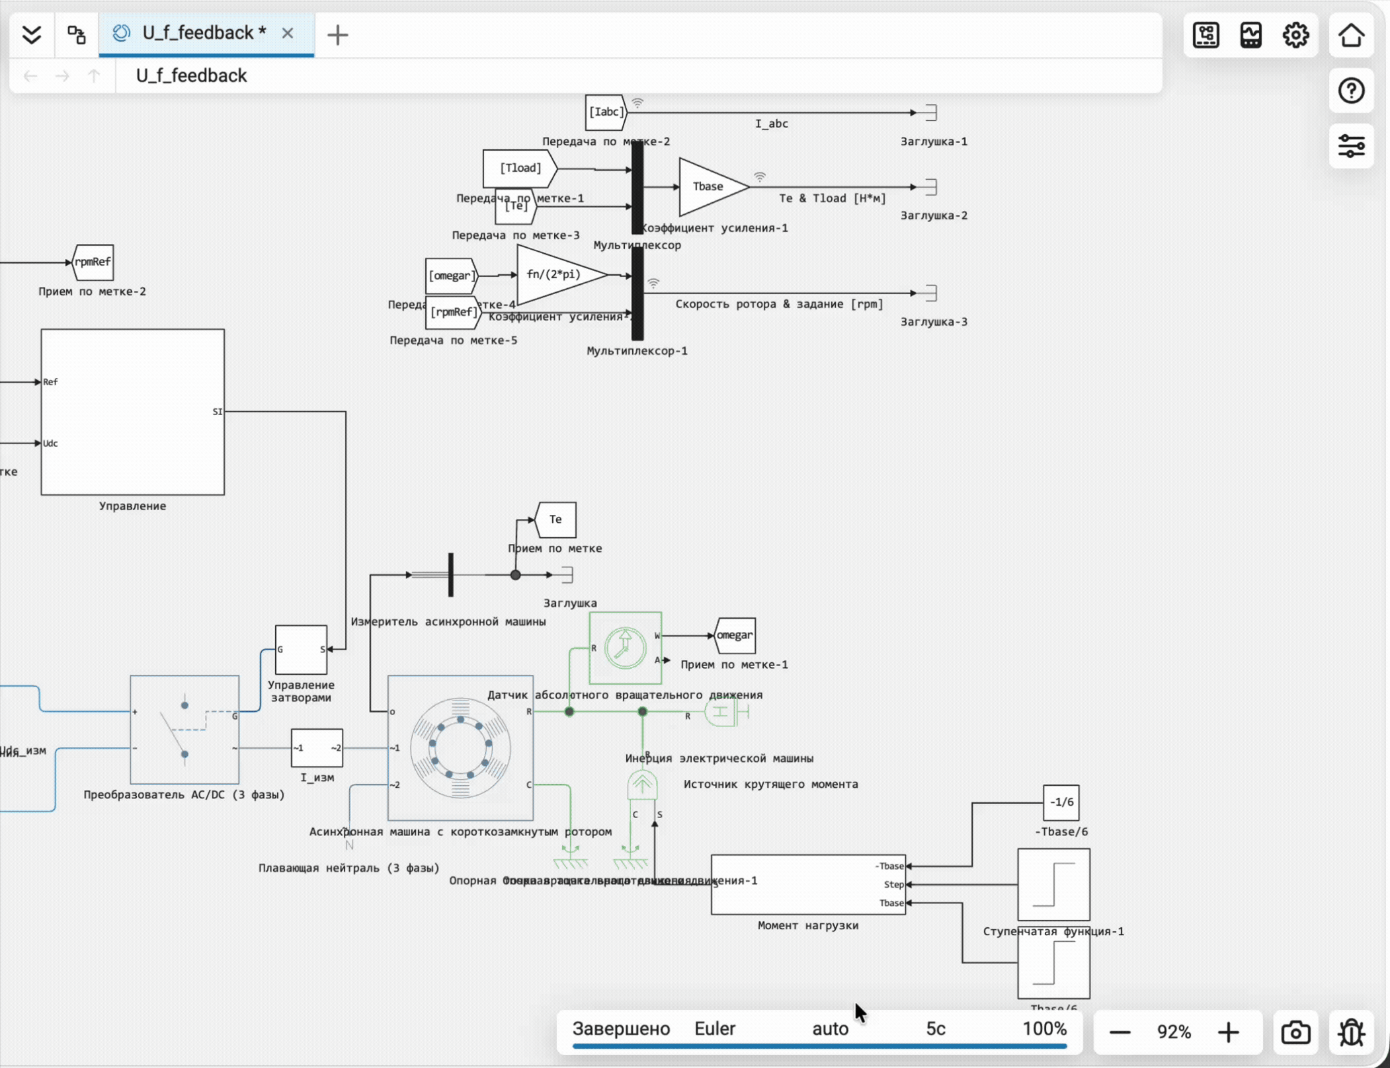Click U_f_feedback breadcrumb path label
The image size is (1390, 1068).
point(191,76)
